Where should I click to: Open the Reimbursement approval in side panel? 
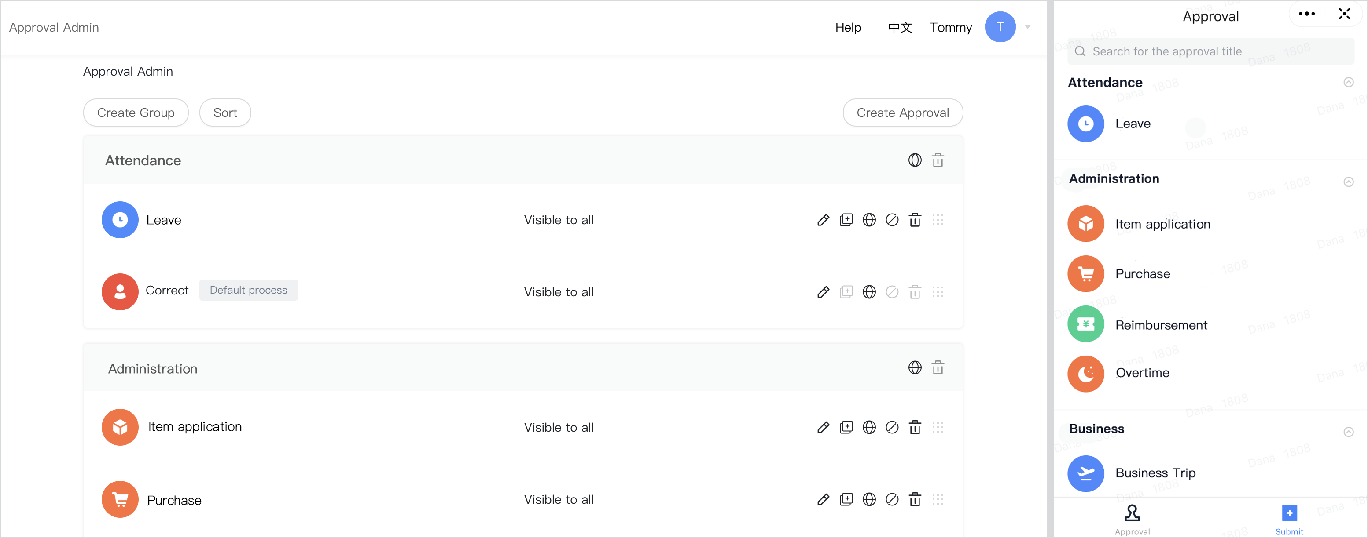click(1161, 325)
